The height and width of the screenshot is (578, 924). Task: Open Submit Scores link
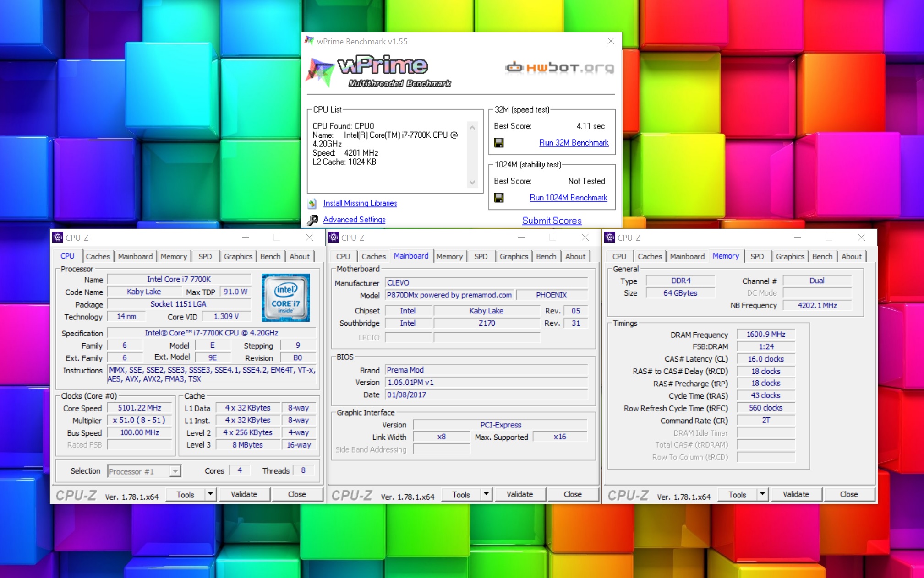pyautogui.click(x=552, y=221)
